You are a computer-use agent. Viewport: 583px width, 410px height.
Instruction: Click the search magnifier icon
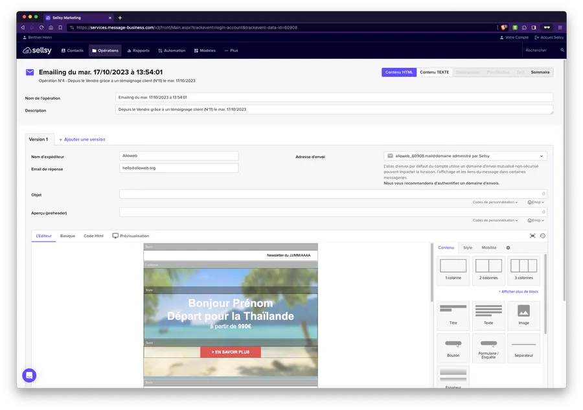pyautogui.click(x=562, y=50)
